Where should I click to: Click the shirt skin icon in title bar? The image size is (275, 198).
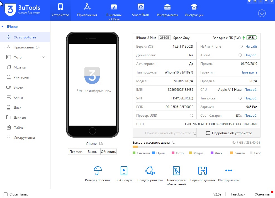click(249, 1)
